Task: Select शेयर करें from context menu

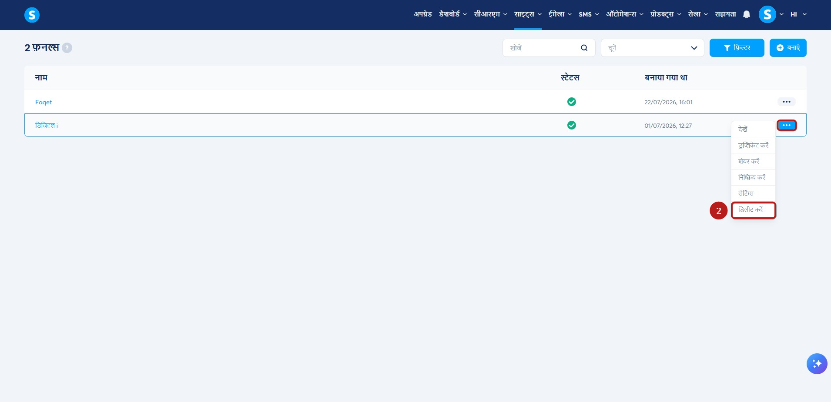Action: tap(753, 161)
